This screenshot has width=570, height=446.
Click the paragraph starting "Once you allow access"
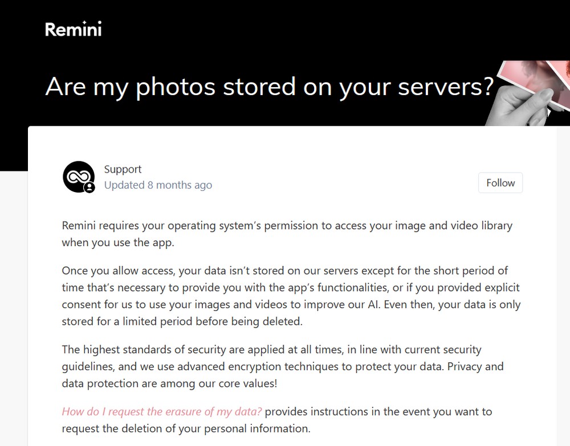pos(291,295)
